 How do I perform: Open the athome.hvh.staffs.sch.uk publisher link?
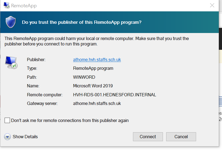[x=97, y=60]
